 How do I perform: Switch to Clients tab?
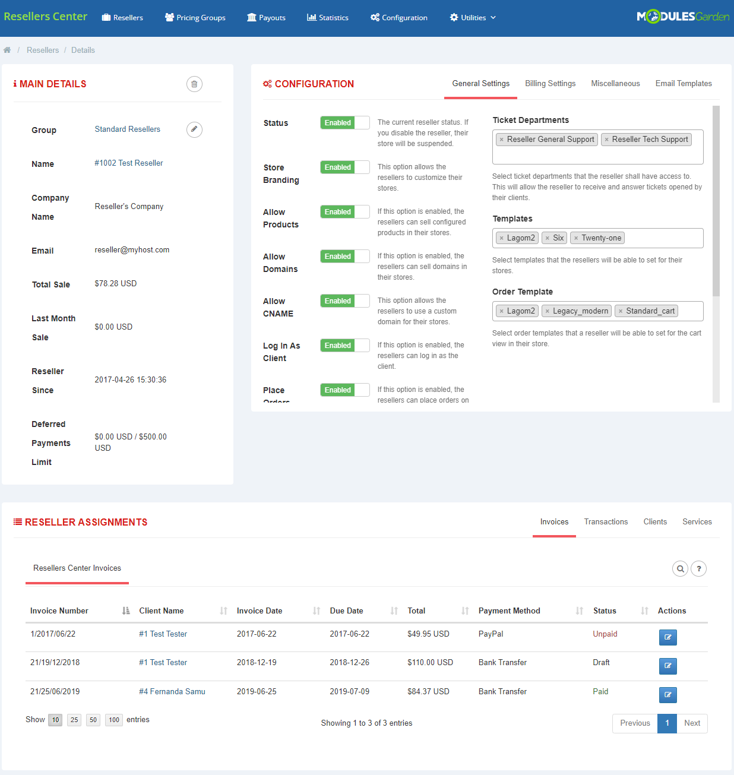point(655,522)
